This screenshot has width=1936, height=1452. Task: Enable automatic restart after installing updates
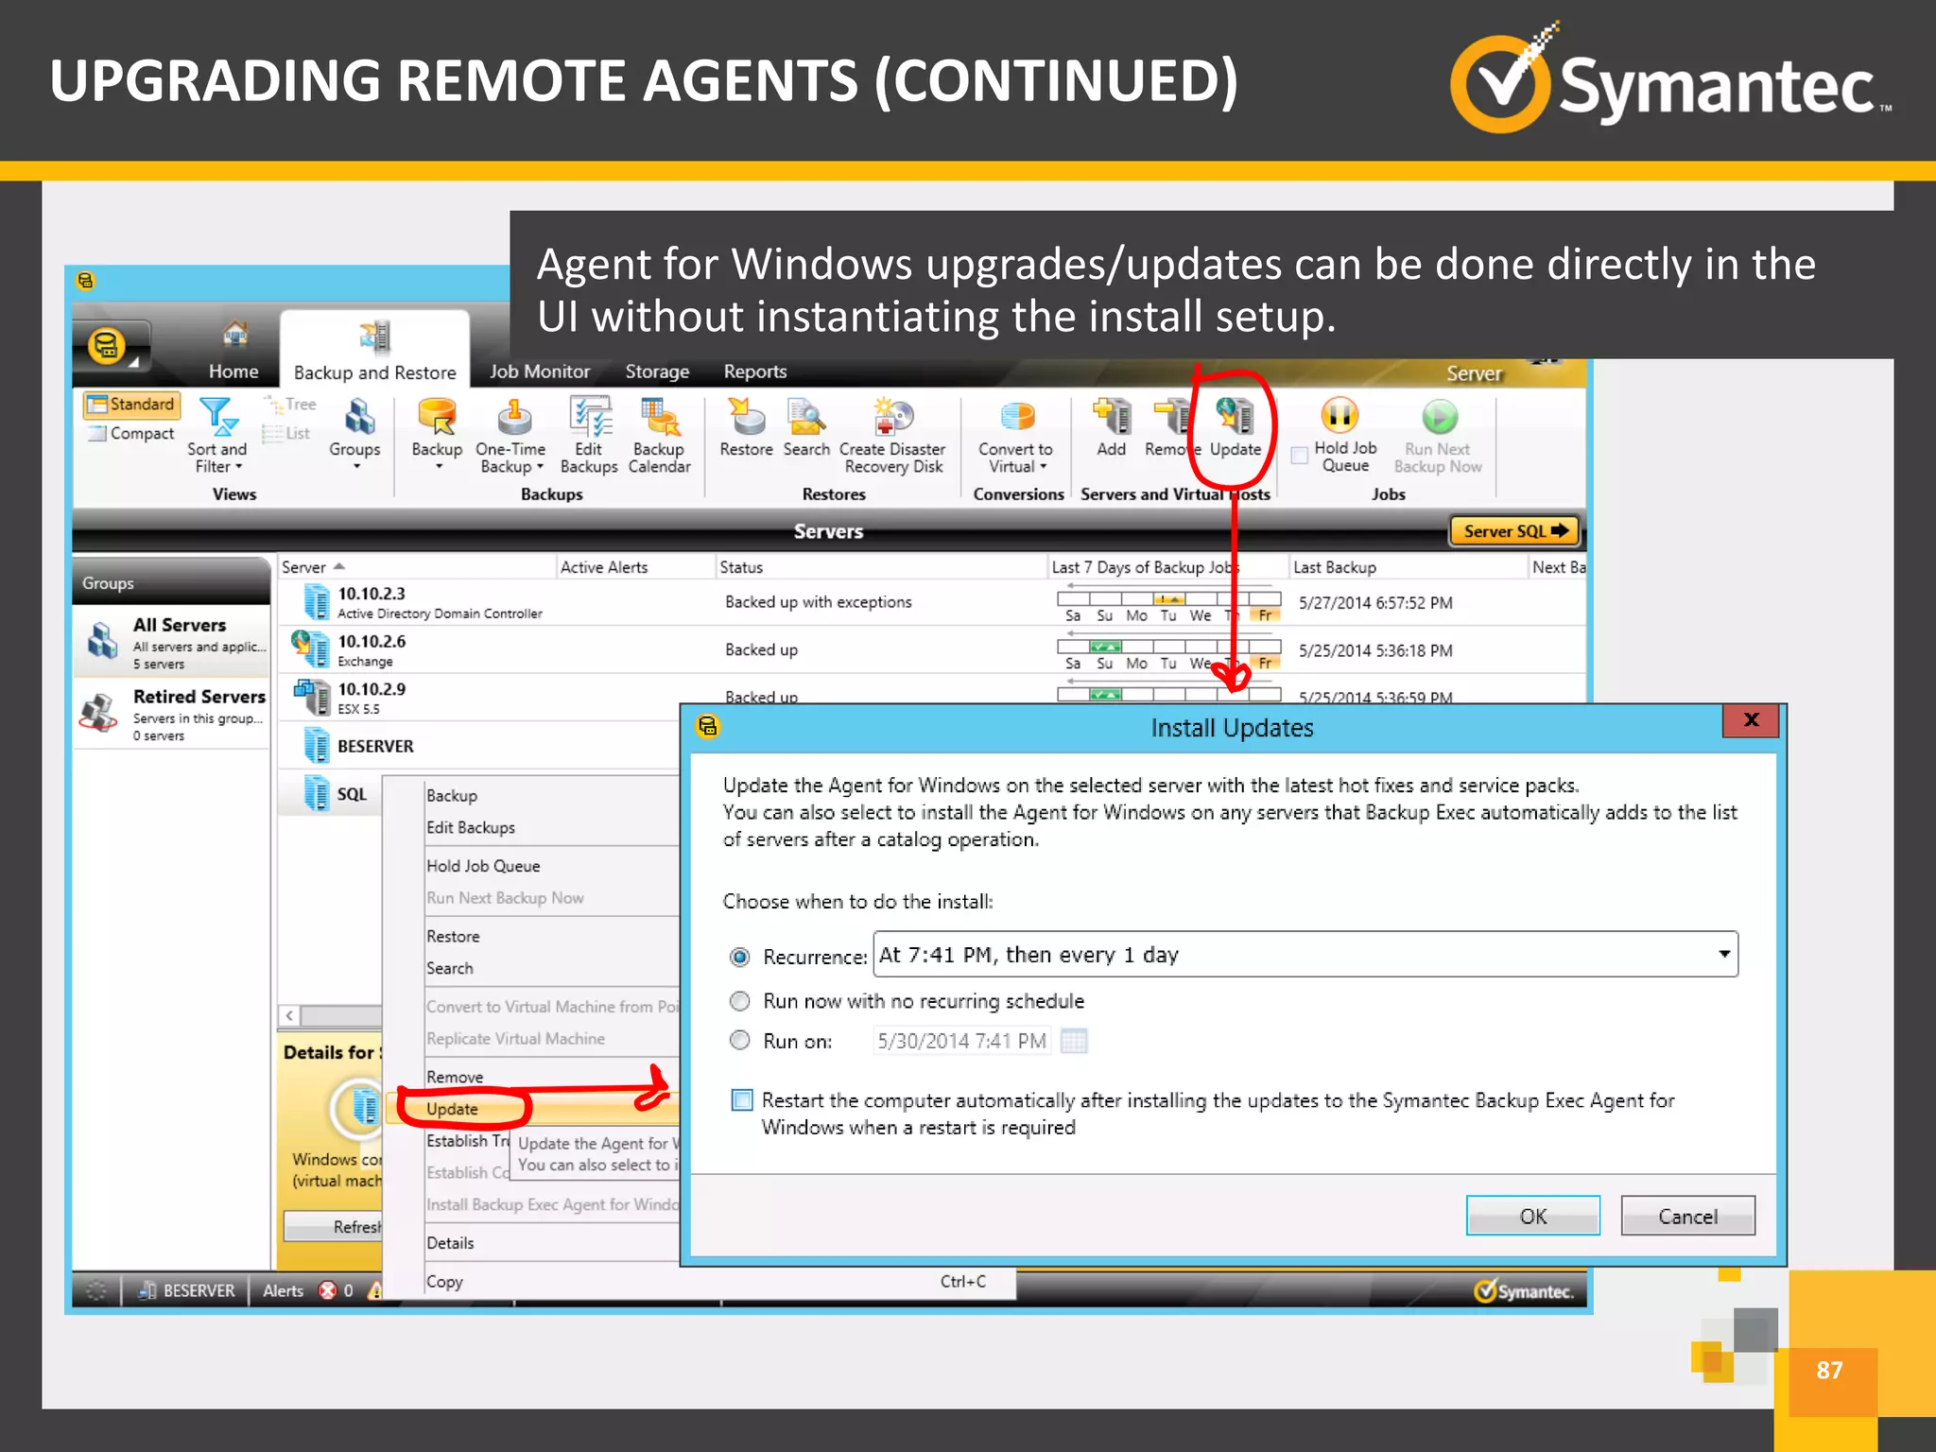coord(742,1100)
